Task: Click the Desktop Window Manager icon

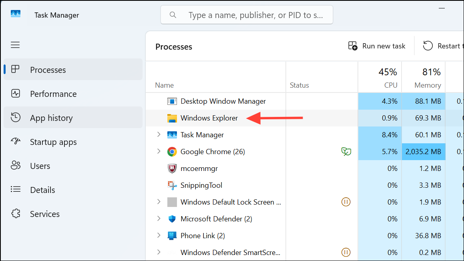Action: tap(172, 102)
